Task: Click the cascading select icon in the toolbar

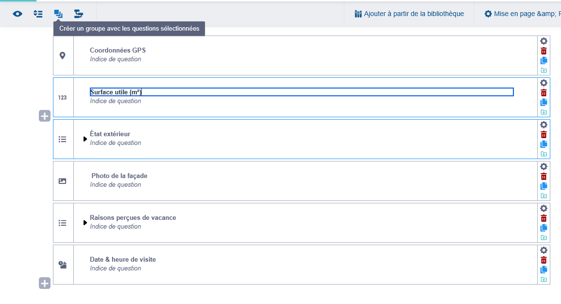Action: (x=79, y=14)
